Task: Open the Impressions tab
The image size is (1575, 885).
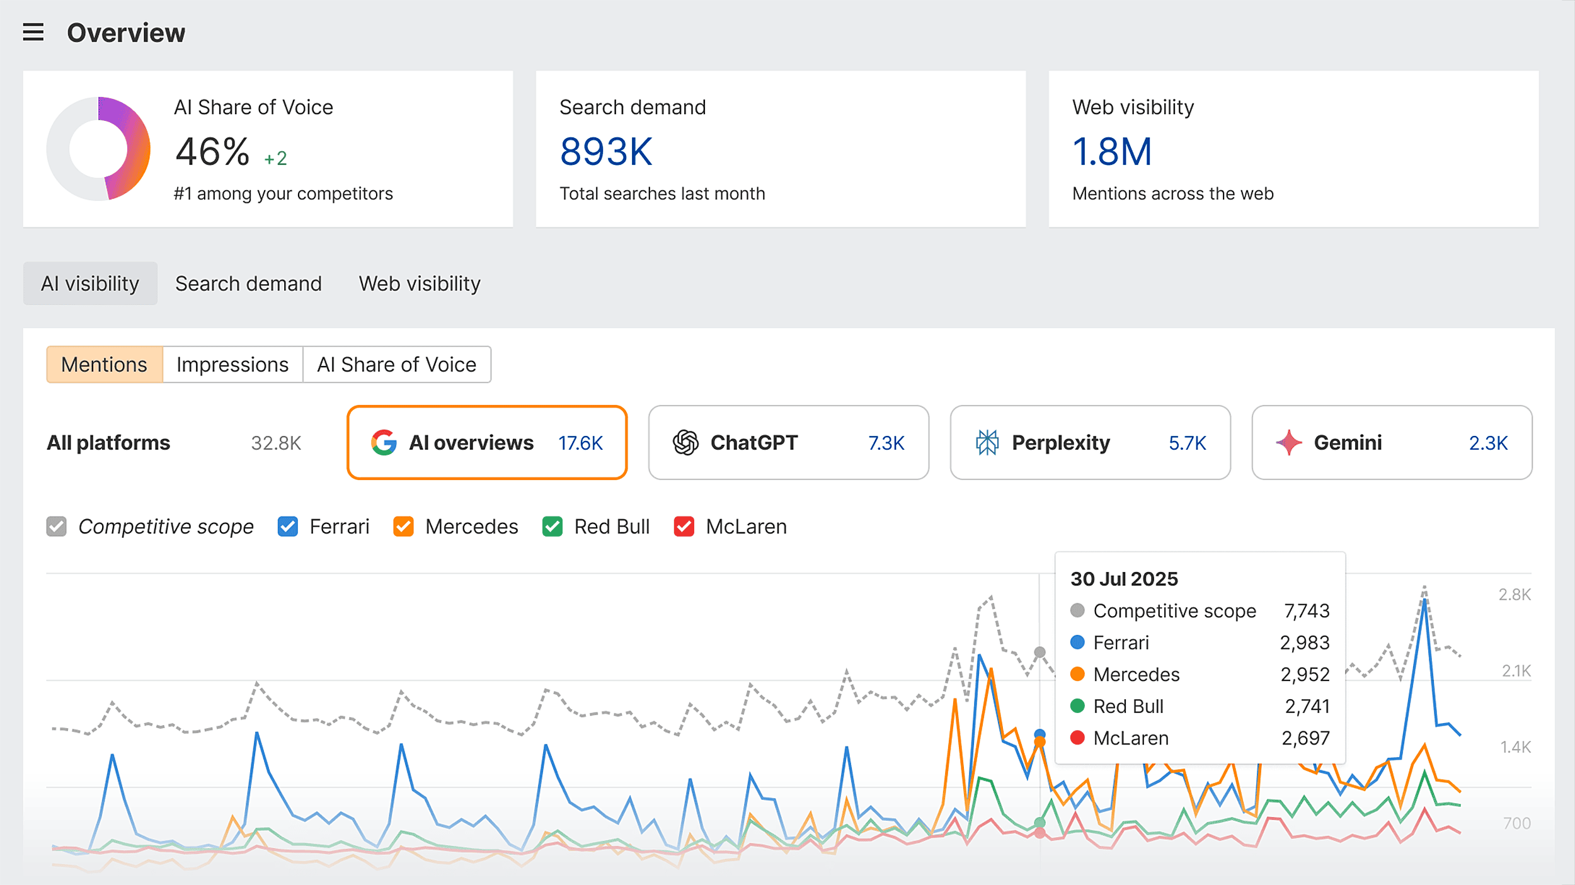Action: pos(232,364)
